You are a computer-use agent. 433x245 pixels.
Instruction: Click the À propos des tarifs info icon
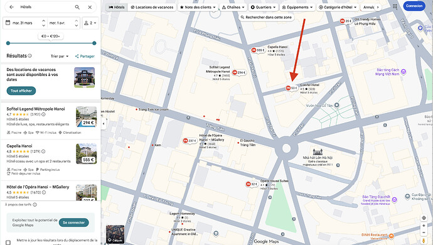click(x=35, y=205)
